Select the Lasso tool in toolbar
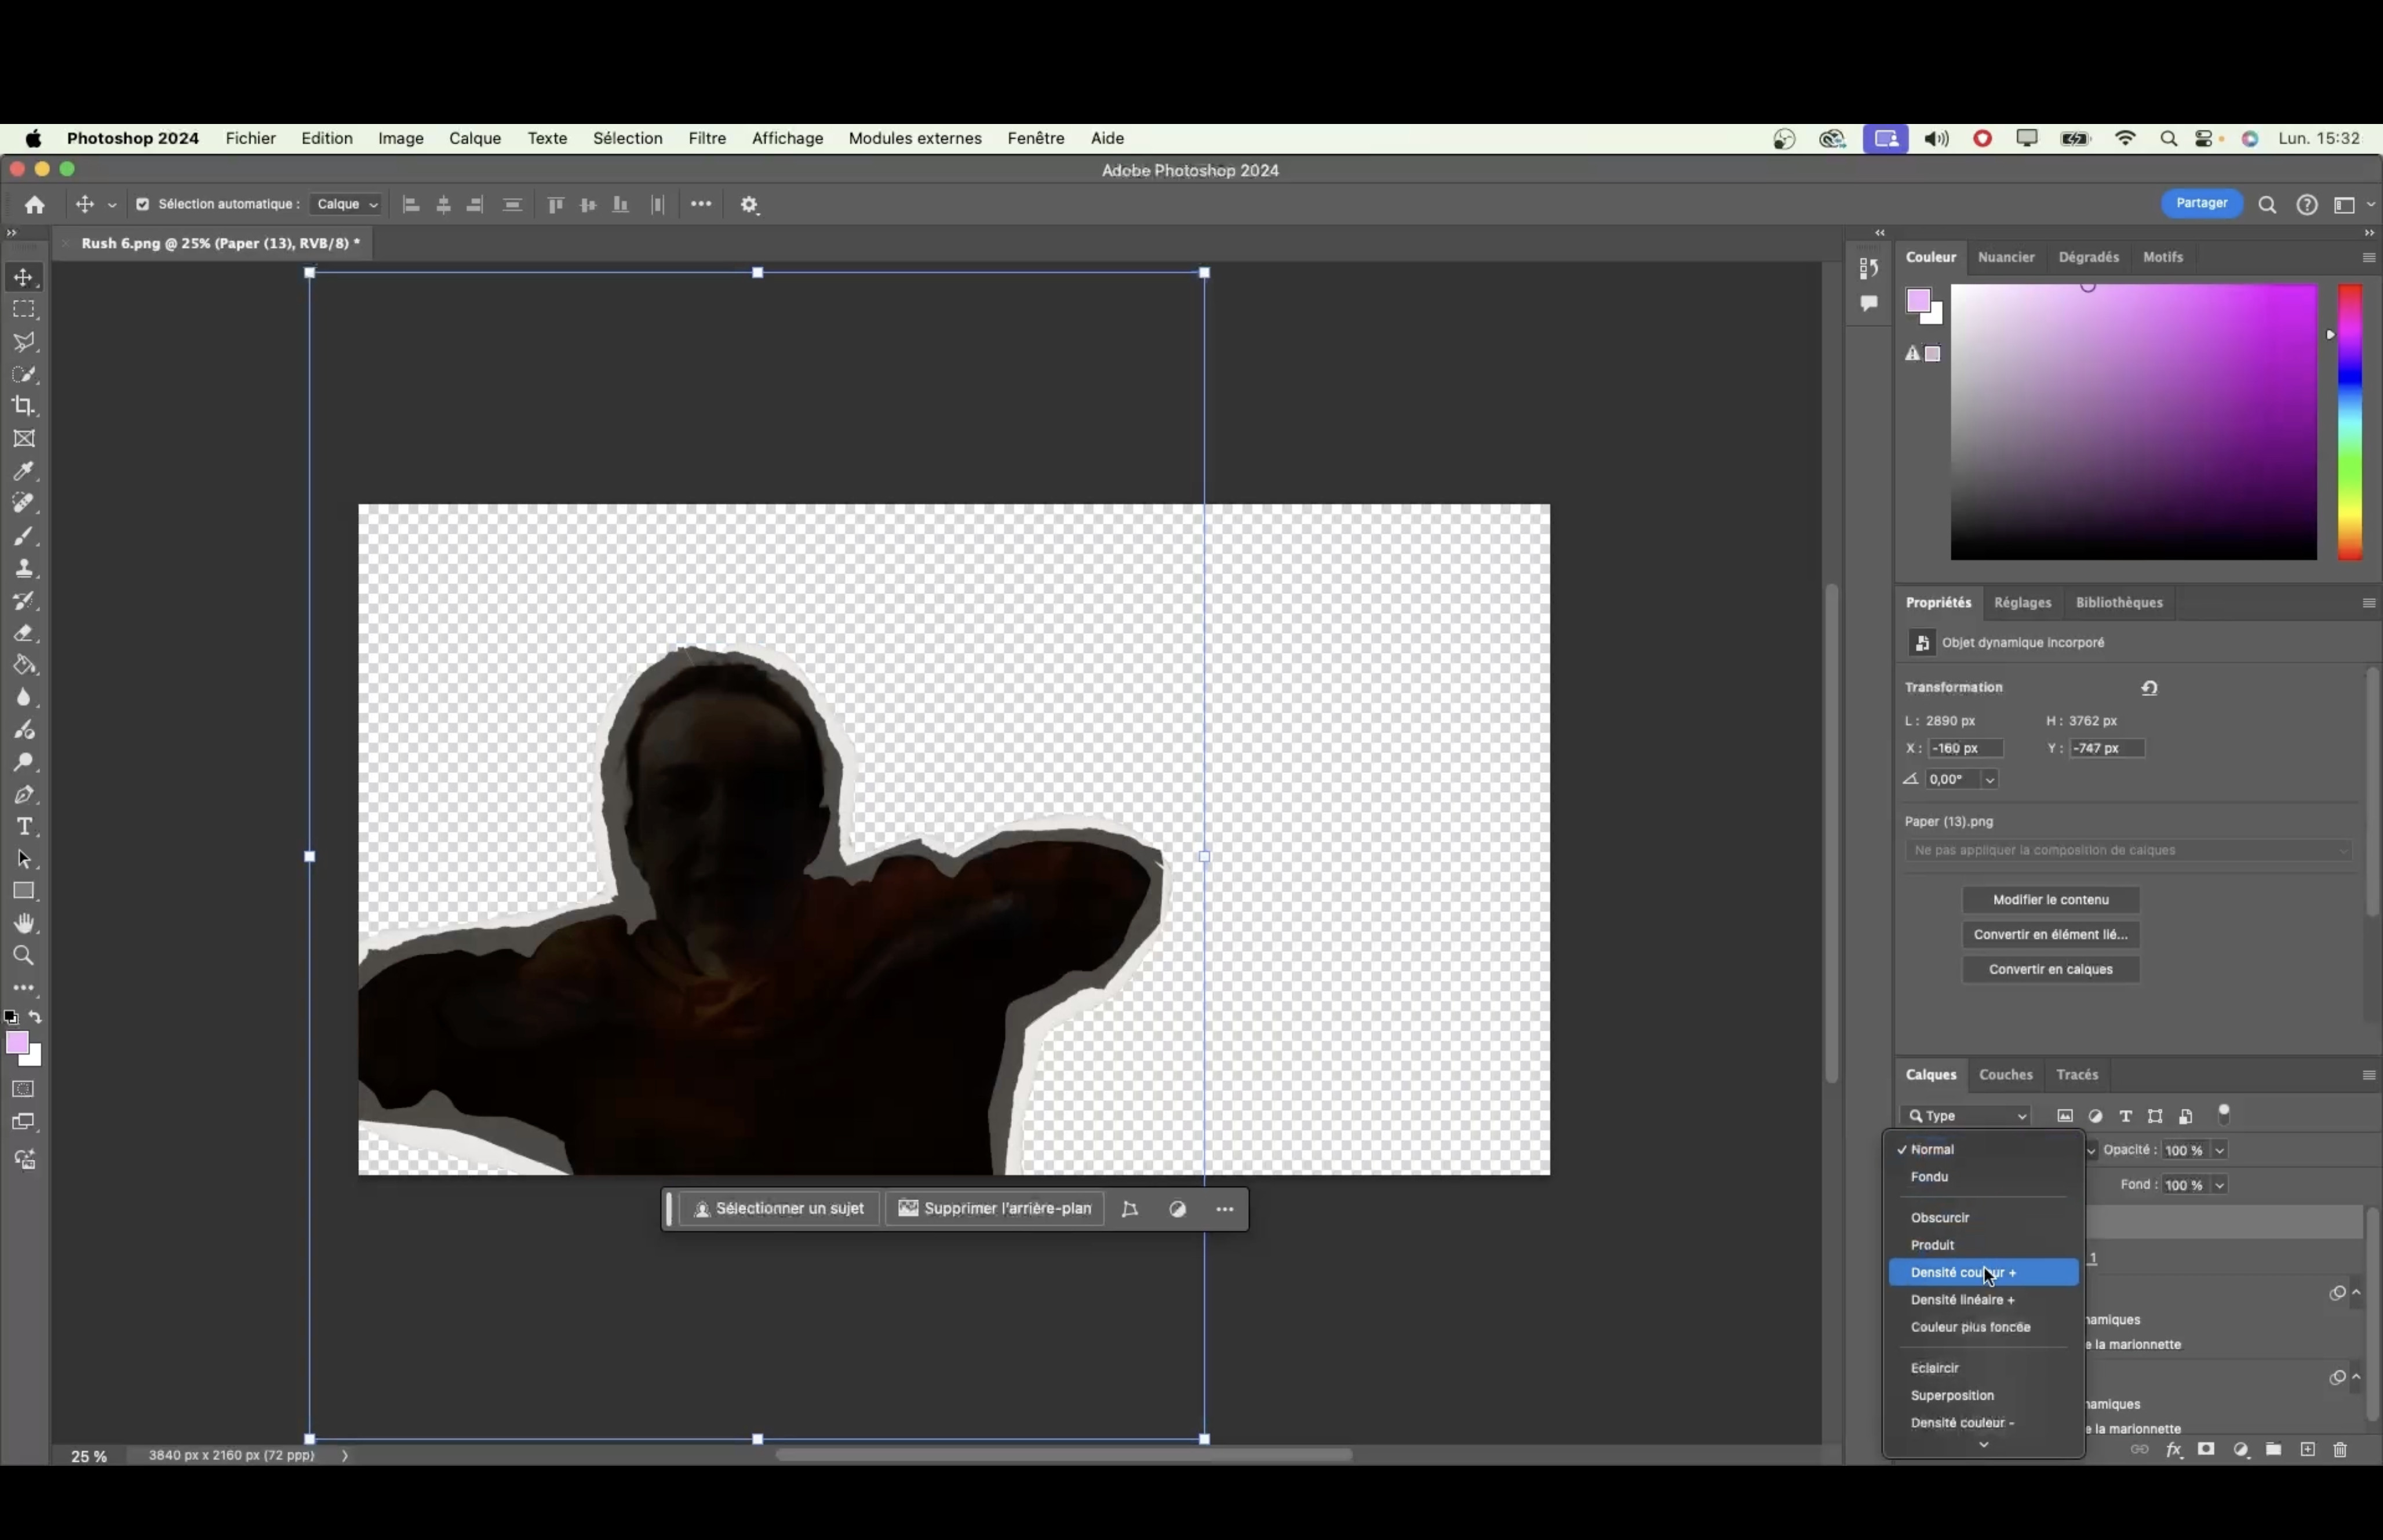This screenshot has width=2383, height=1540. (x=24, y=342)
